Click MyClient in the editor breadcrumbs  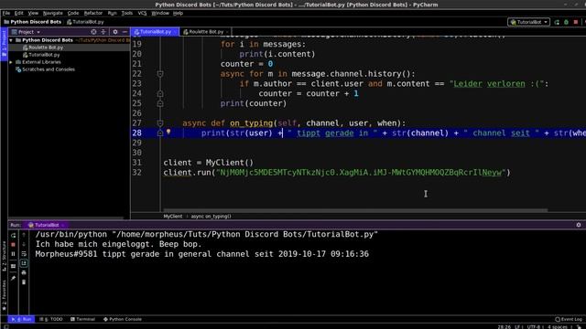[173, 217]
